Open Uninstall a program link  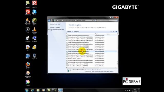click(55, 27)
